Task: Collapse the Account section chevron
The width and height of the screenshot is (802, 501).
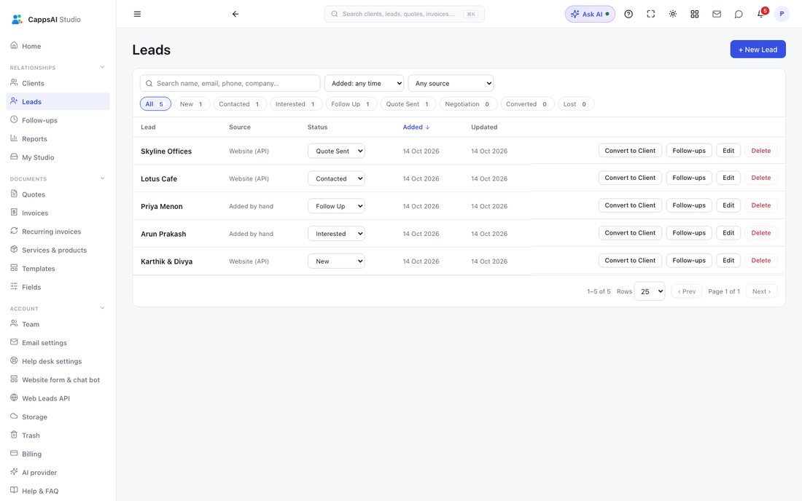Action: coord(102,308)
